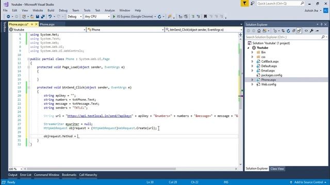
Task: Select packages.config in Solution Explorer
Action: tap(272, 75)
